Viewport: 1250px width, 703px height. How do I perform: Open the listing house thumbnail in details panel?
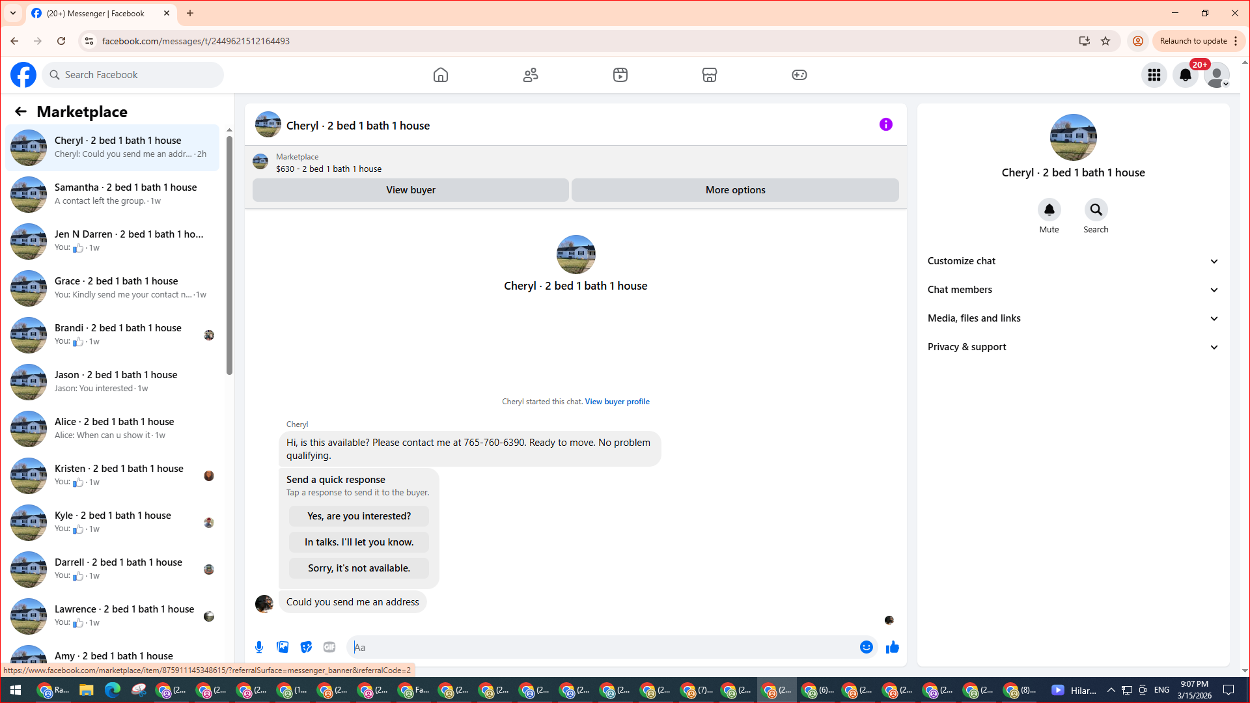(x=1074, y=137)
